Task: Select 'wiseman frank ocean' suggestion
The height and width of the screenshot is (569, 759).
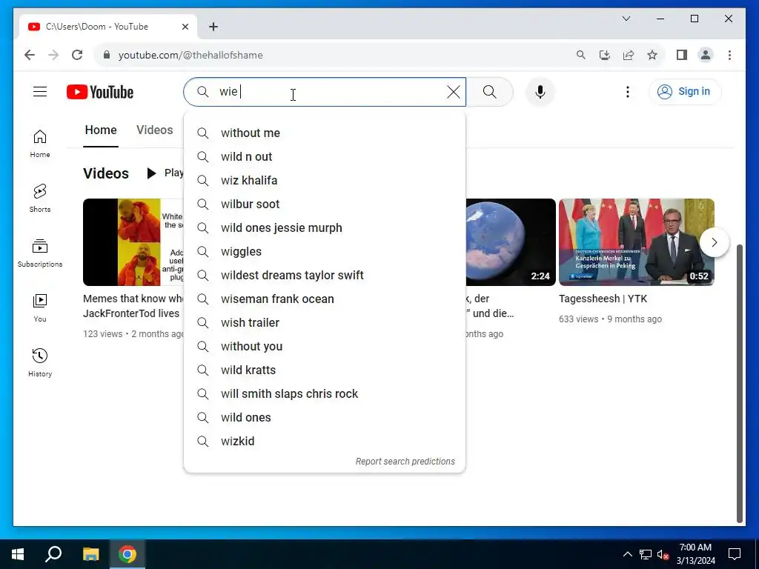Action: point(325,299)
